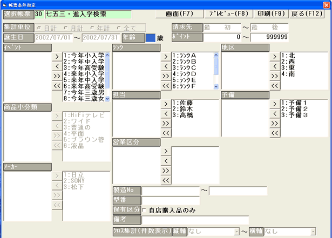The height and width of the screenshot is (238, 332).
Task: Click '<<' remove-all button in イベント section
Action: tap(57, 86)
